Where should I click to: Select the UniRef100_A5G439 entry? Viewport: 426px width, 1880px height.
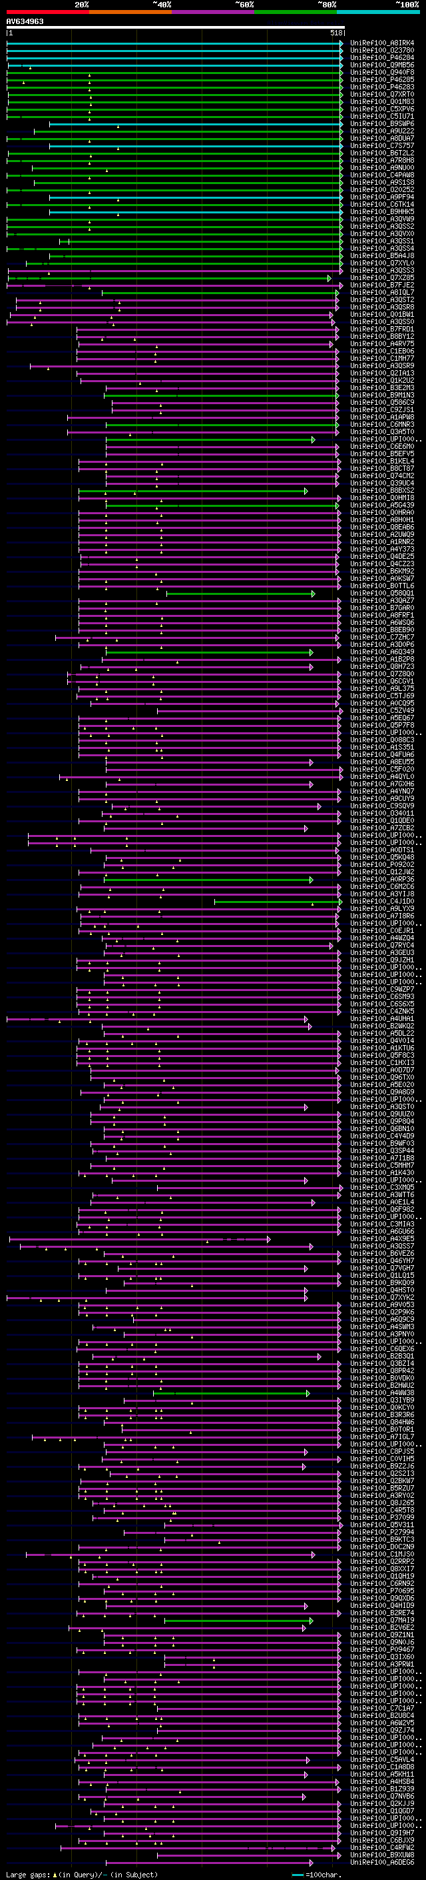point(382,506)
